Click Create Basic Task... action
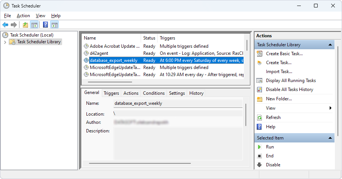342x179 pixels. click(x=284, y=54)
